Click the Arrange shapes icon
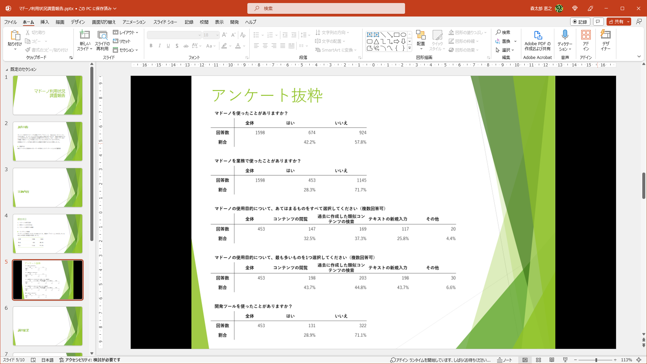This screenshot has height=364, width=647. click(x=421, y=35)
